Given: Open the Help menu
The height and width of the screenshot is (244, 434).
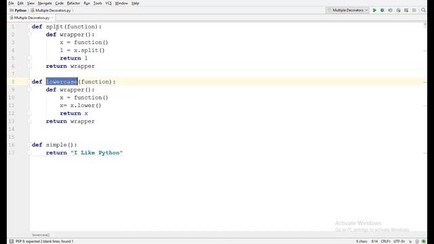Looking at the screenshot, I should pyautogui.click(x=135, y=3).
